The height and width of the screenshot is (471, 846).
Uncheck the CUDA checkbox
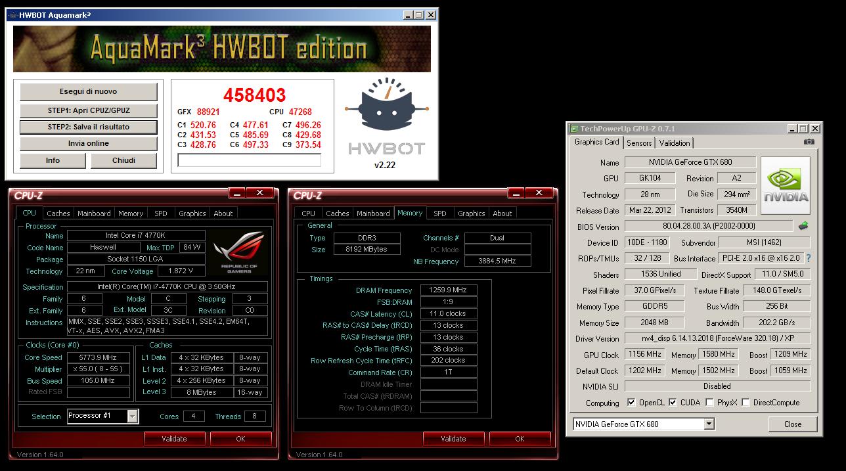[x=673, y=403]
